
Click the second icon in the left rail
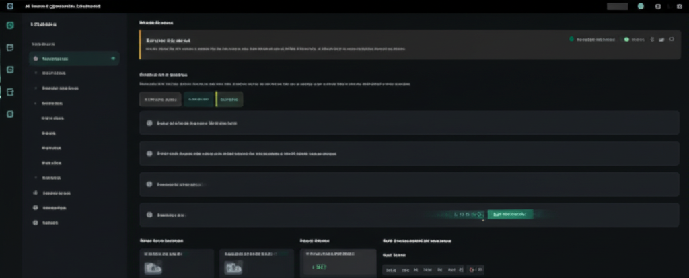click(x=10, y=48)
